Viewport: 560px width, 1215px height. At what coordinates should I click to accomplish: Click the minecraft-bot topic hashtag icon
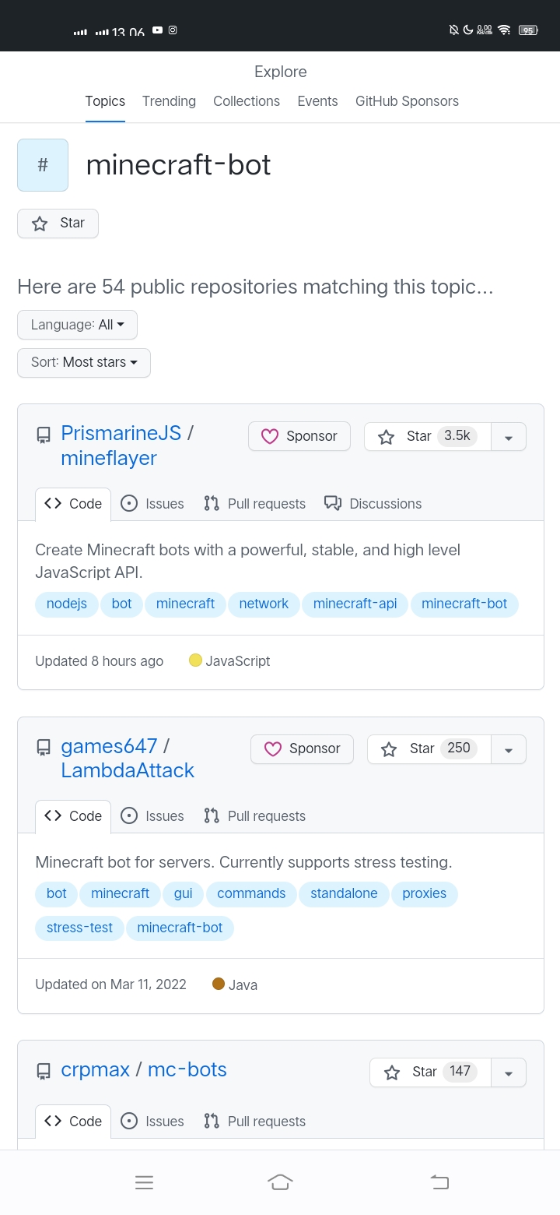[x=42, y=164]
